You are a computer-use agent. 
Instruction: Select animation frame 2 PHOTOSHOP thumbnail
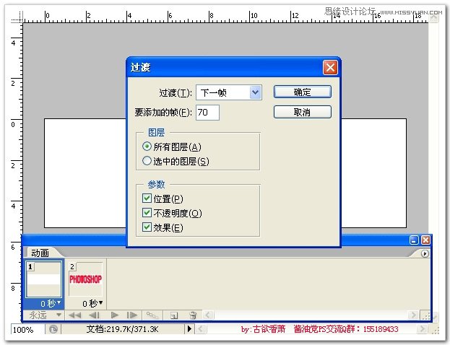coord(85,279)
